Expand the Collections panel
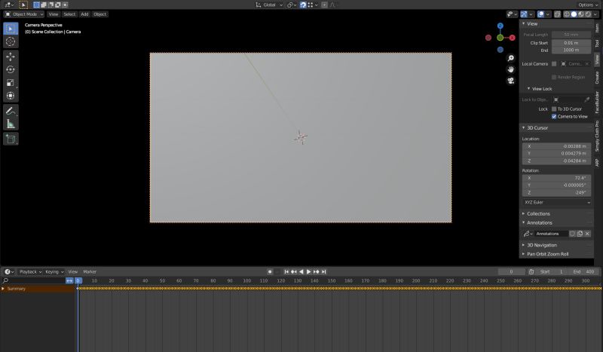 point(523,213)
